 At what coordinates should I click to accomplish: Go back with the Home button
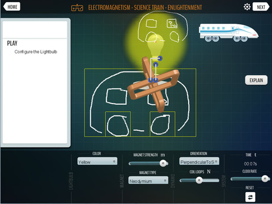(12, 7)
